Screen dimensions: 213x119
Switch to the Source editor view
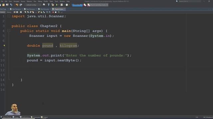[2, 12]
